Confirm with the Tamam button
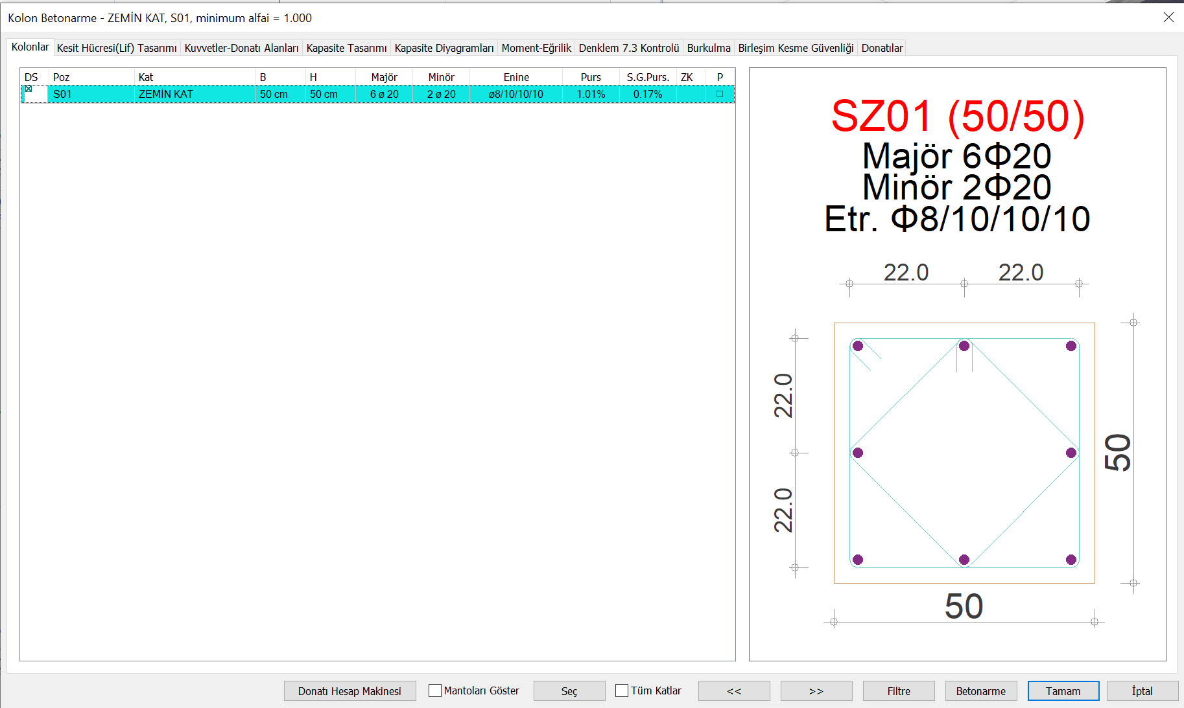Viewport: 1184px width, 708px height. coord(1063,691)
